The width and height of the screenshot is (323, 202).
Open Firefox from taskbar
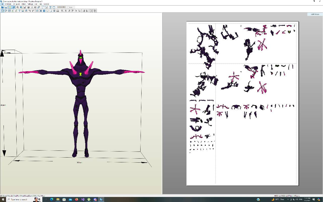(76, 199)
